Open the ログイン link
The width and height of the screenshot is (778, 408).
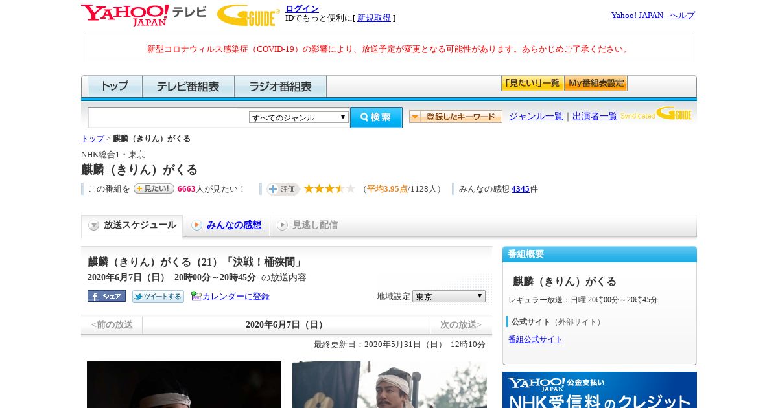tap(302, 8)
